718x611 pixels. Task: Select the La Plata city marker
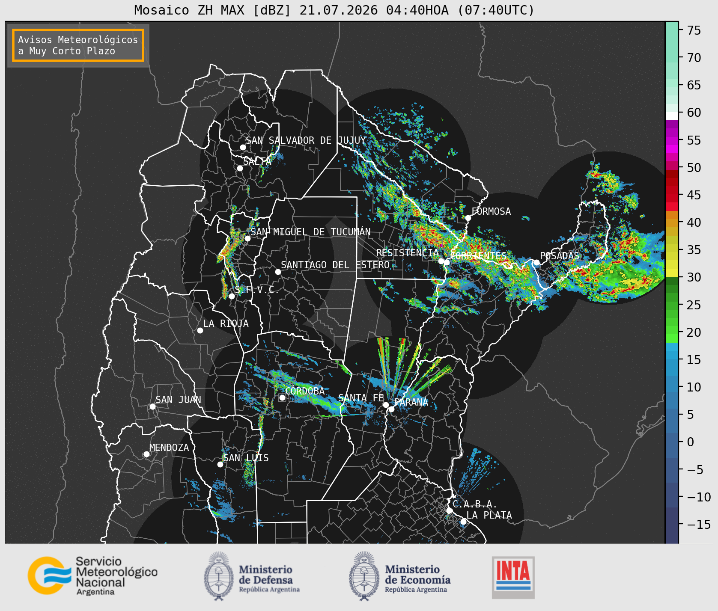[463, 522]
